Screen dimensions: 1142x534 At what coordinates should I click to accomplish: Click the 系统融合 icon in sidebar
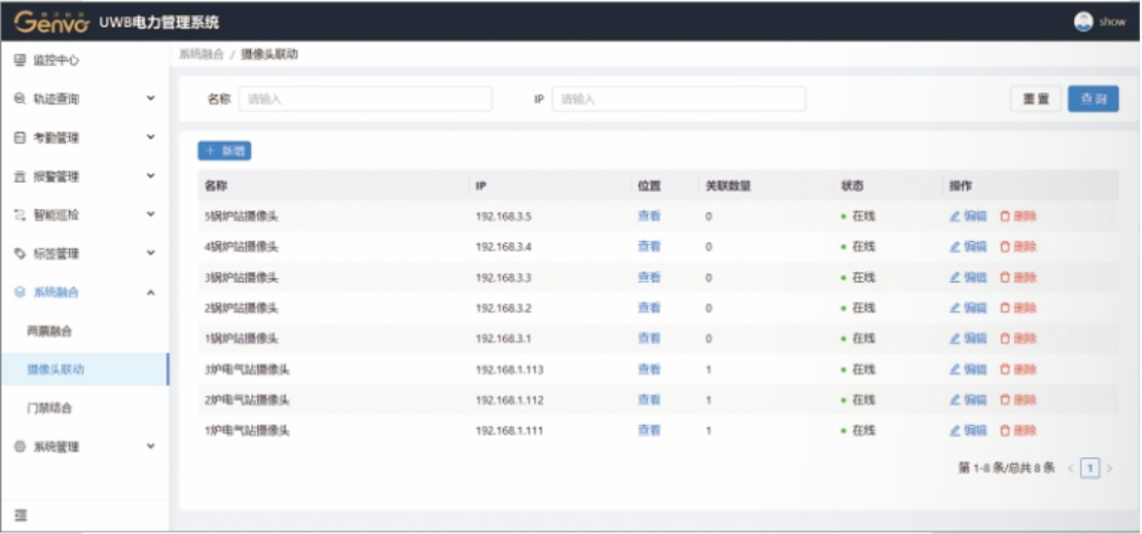[21, 292]
